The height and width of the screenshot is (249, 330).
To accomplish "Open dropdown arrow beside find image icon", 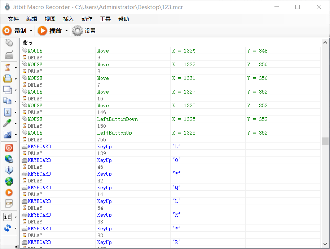I will (x=16, y=135).
